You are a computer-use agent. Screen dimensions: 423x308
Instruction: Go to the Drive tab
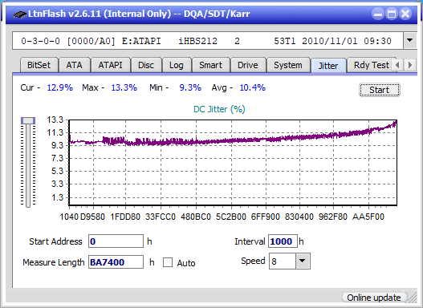[248, 65]
